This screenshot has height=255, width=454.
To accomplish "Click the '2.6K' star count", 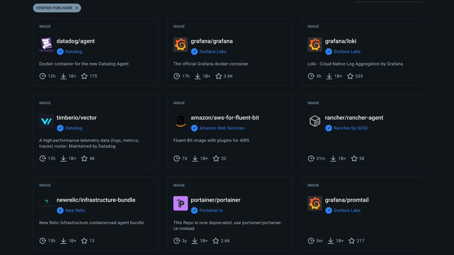I will (x=225, y=241).
